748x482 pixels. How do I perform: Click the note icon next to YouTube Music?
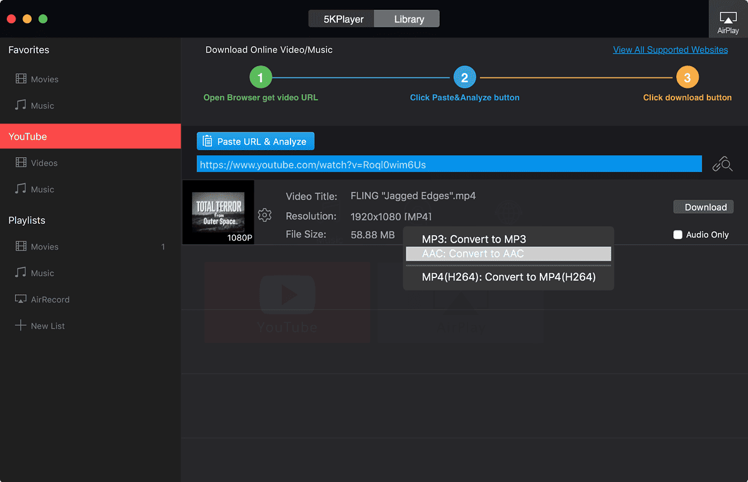(21, 189)
